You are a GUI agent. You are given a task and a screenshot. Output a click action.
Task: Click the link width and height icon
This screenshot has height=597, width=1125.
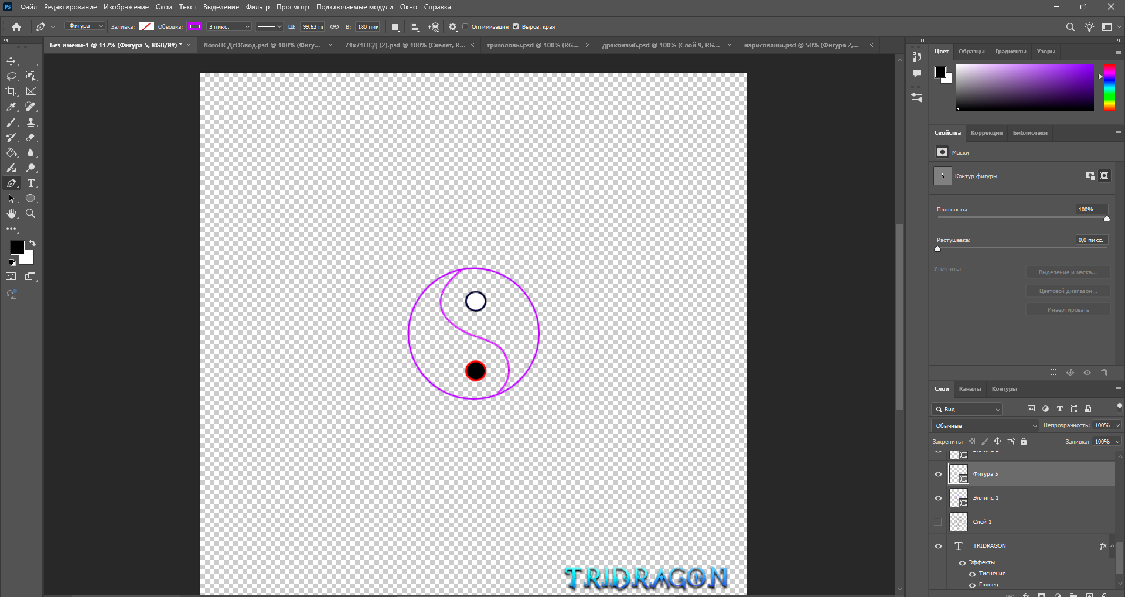(335, 26)
